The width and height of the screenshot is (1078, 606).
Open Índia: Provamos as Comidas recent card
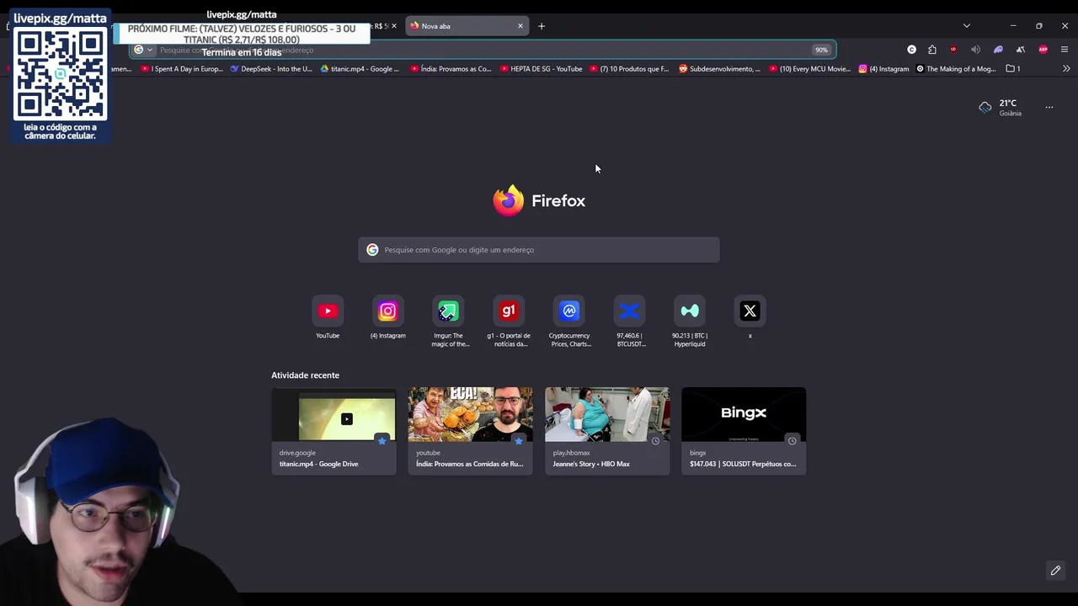pyautogui.click(x=470, y=431)
